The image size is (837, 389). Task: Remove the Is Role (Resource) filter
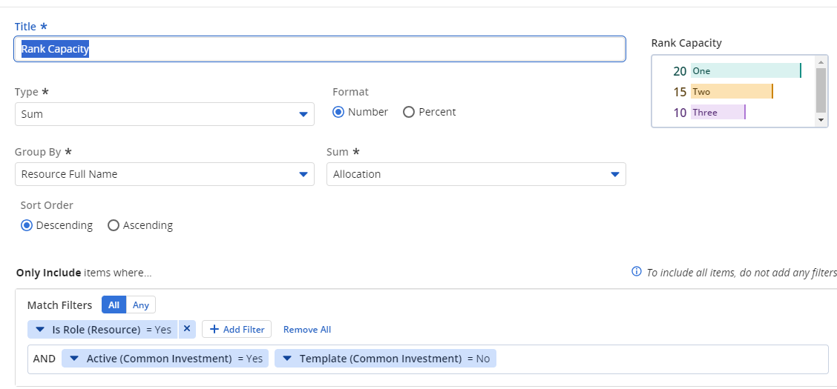tap(187, 329)
